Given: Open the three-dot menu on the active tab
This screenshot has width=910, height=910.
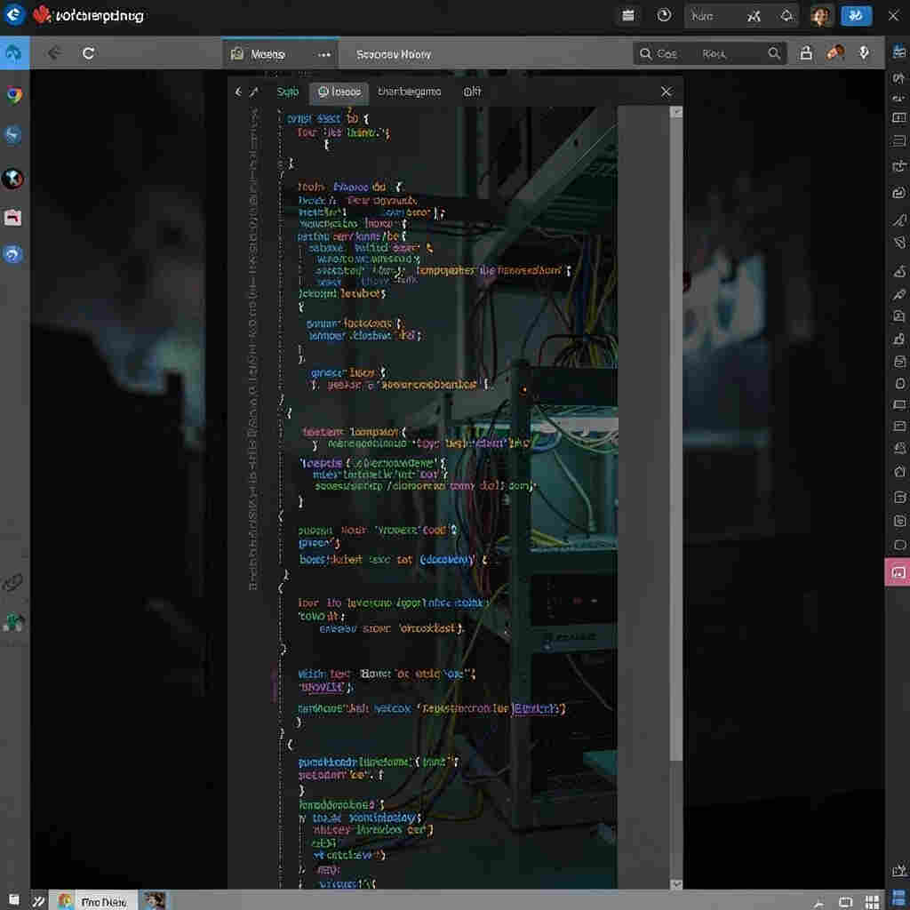Looking at the screenshot, I should tap(323, 54).
